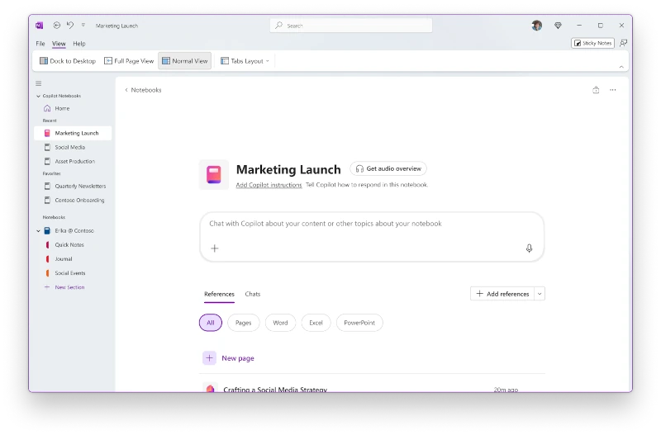Open the share icon above the notebook
This screenshot has width=661, height=435.
click(596, 90)
